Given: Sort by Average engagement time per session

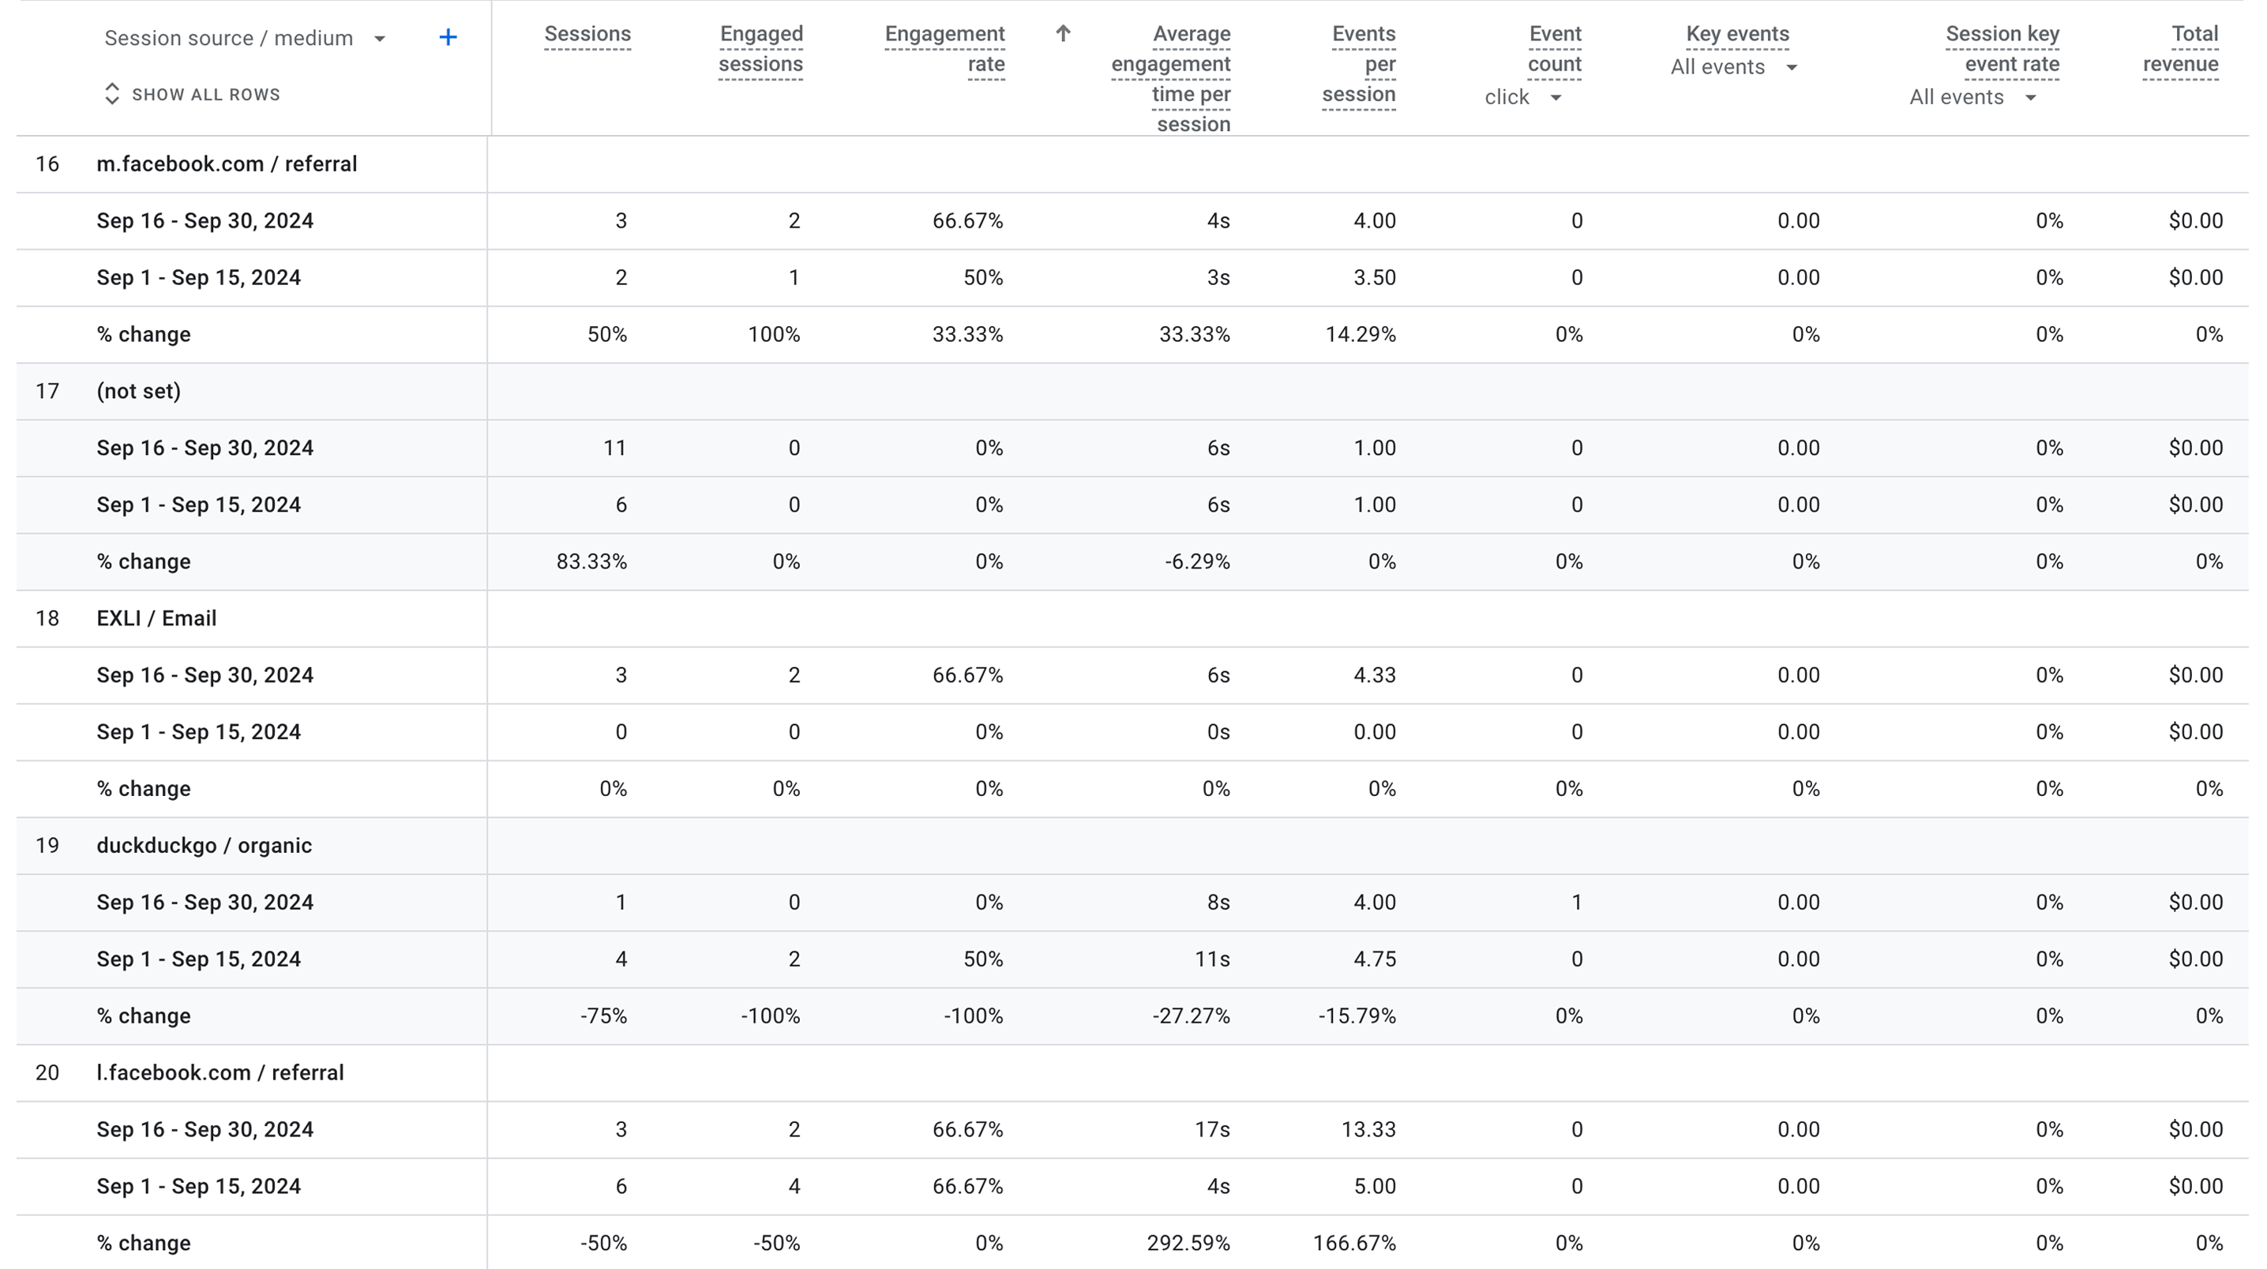Looking at the screenshot, I should point(1170,79).
